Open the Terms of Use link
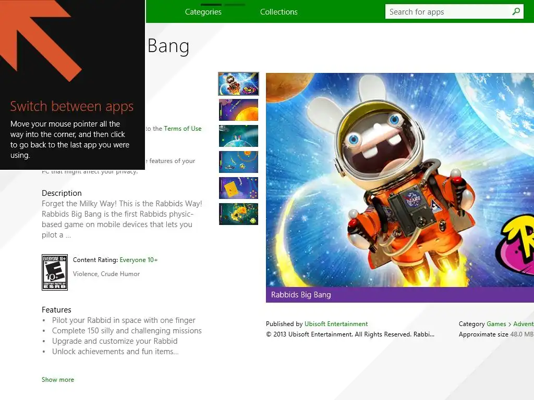The image size is (534, 400). click(183, 129)
